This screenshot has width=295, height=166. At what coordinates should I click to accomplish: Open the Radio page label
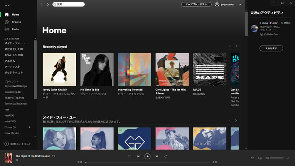[x=16, y=29]
